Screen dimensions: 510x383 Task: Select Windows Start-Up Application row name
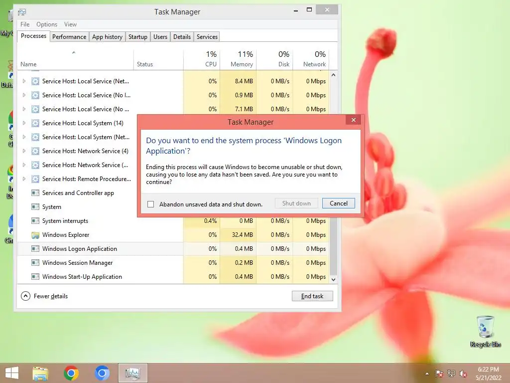click(x=82, y=277)
